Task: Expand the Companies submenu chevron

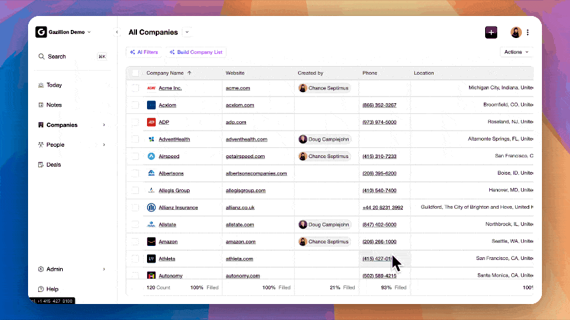Action: point(104,125)
